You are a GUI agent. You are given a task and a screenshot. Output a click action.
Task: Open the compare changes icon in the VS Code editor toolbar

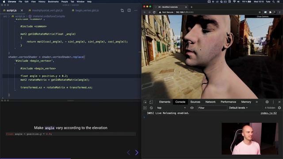tap(122, 11)
